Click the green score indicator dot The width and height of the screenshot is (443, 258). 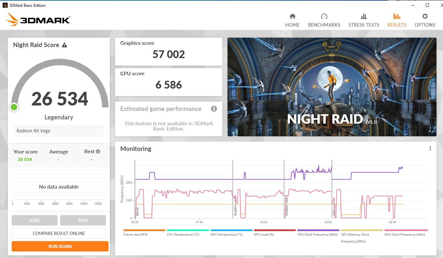[x=14, y=107]
